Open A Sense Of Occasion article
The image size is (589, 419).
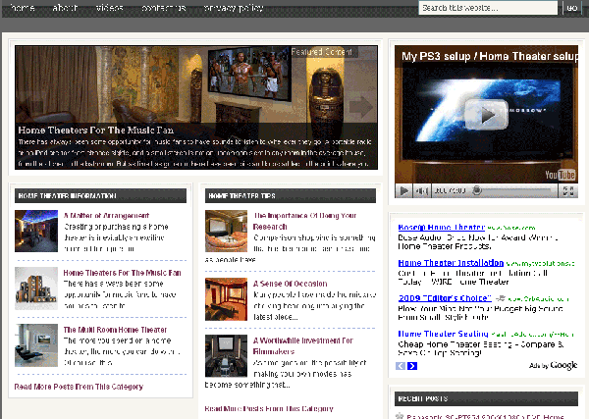[x=290, y=284]
